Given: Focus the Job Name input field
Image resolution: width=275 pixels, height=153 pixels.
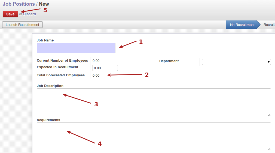Looking at the screenshot, I should pos(76,48).
